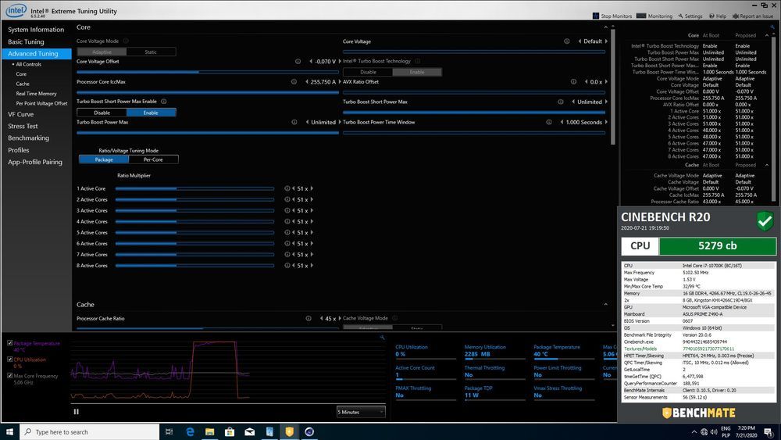Screen dimensions: 781x440
Task: Show info for Core Voltage
Action: point(567,41)
